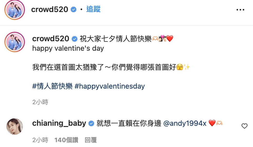
Task: Click the 追蹤 follow button
Action: coord(93,9)
